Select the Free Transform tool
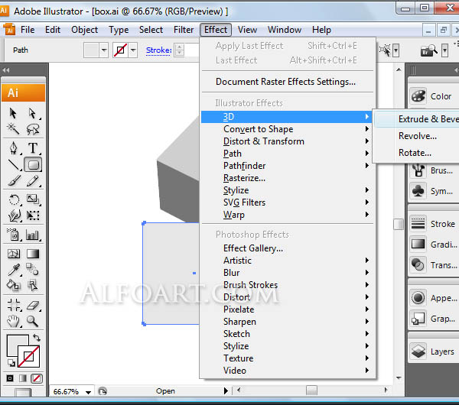The height and width of the screenshot is (405, 459). [x=33, y=215]
